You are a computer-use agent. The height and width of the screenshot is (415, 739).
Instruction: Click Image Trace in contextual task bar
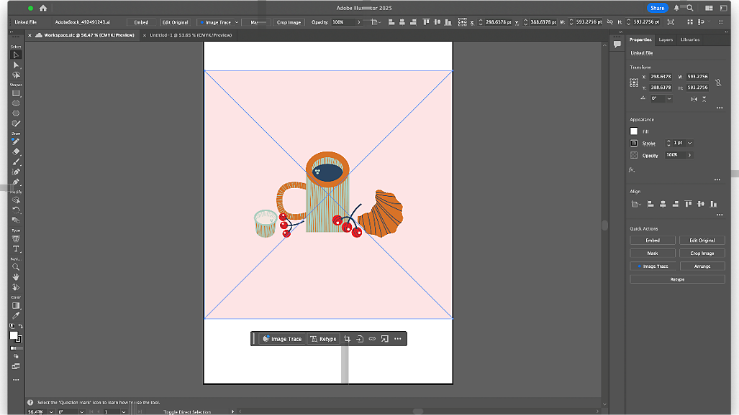coord(282,339)
